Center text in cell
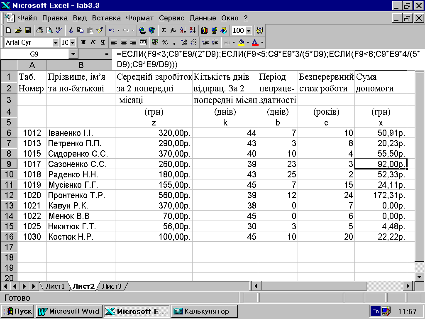The image size is (425, 319). point(124,42)
